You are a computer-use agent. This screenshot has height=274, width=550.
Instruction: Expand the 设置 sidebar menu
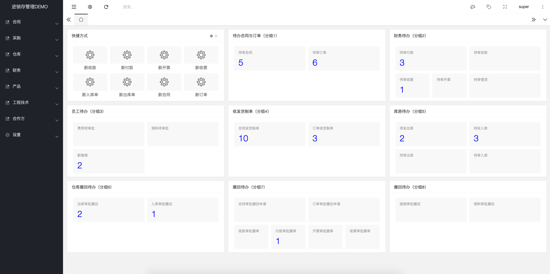pyautogui.click(x=31, y=135)
